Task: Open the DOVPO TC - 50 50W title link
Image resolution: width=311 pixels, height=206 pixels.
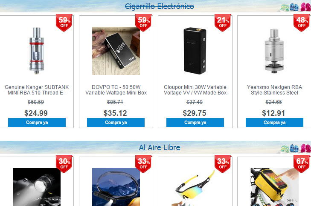Action: coord(116,90)
